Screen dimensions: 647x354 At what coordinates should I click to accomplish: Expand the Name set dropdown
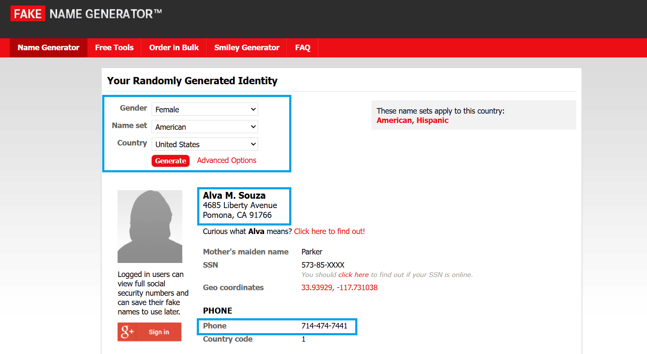(x=204, y=127)
